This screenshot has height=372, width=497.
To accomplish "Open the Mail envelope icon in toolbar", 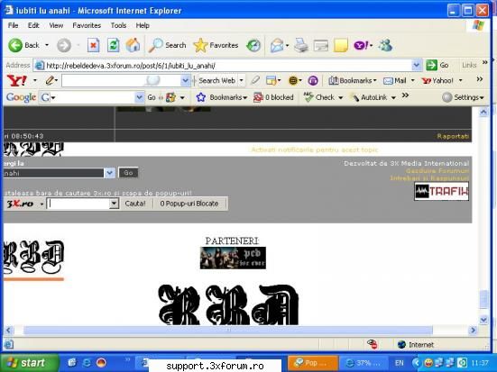I will pyautogui.click(x=277, y=46).
